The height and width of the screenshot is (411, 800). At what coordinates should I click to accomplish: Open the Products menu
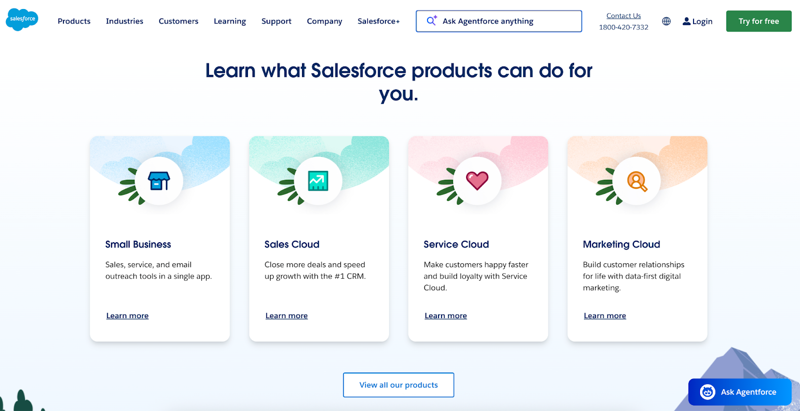point(74,21)
